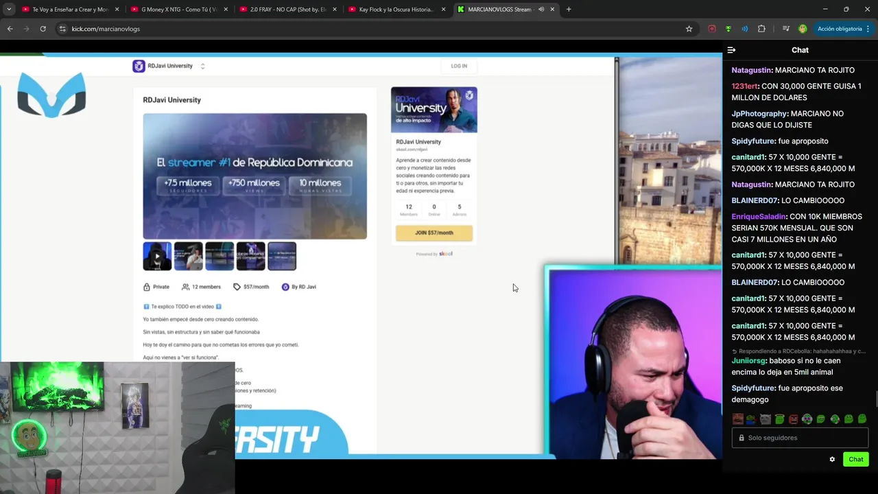
Task: Switch to 'G Money X NTG - Como Tú' tab
Action: 178,10
